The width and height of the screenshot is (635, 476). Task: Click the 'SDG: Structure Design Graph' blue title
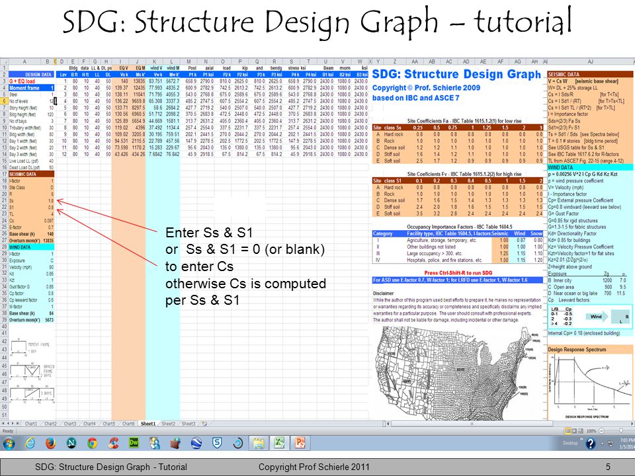[x=456, y=75]
